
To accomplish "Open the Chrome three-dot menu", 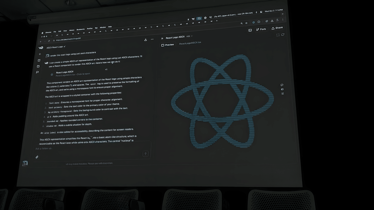I will (x=283, y=20).
